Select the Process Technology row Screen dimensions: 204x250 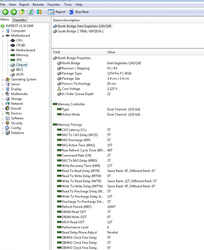click(x=128, y=84)
